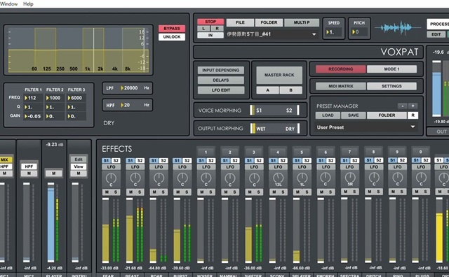Viewport: 449px width, 277px height.
Task: Click the red RECORDING button
Action: [x=341, y=69]
